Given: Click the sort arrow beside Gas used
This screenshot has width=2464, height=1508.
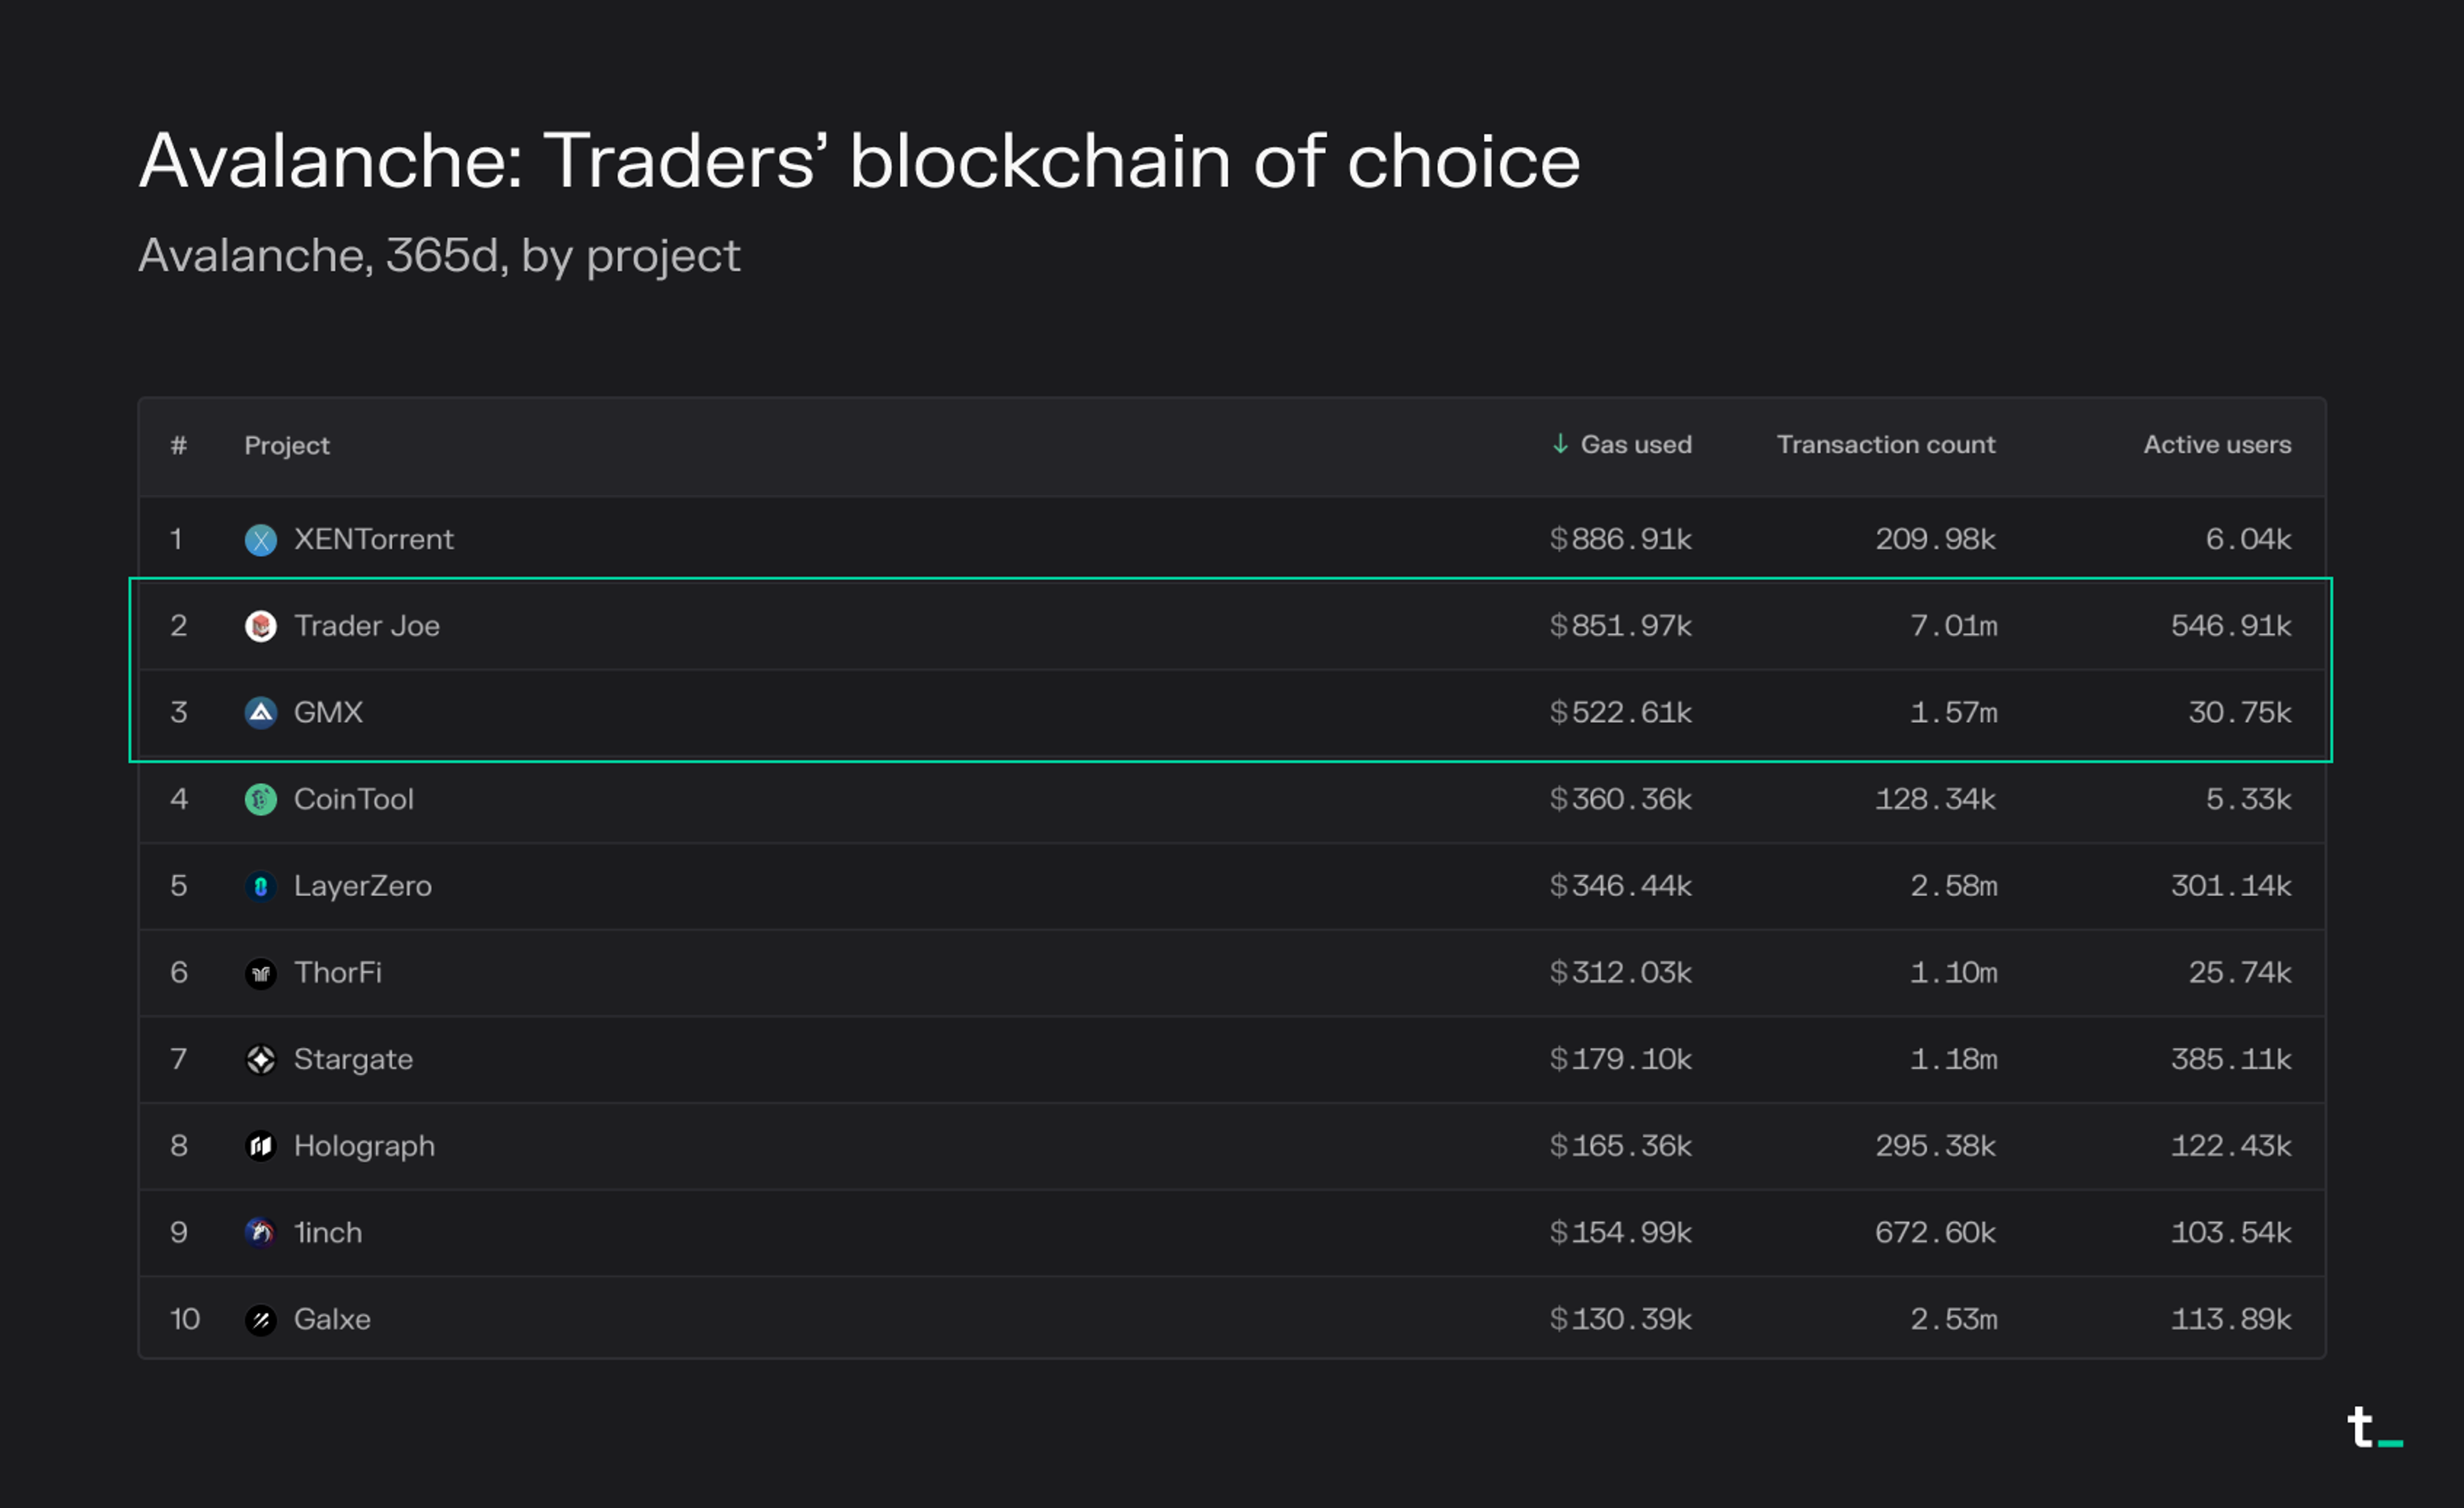Looking at the screenshot, I should 1560,444.
